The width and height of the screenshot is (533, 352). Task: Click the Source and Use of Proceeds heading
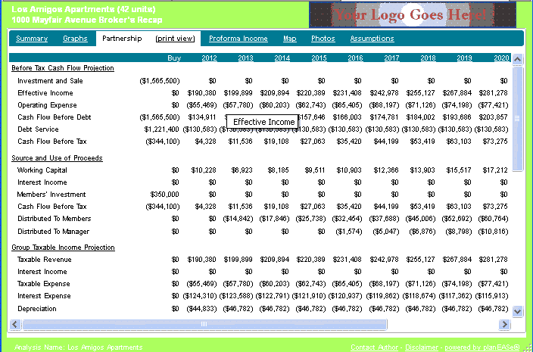click(57, 158)
